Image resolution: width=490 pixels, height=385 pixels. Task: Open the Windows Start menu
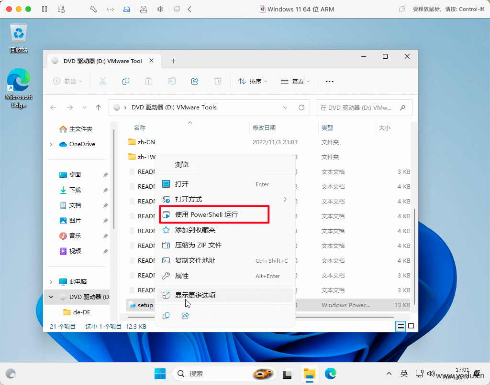(160, 374)
